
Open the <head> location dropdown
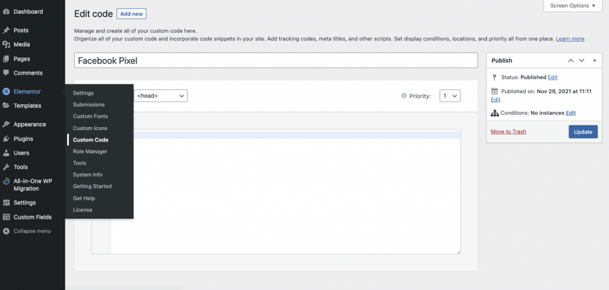tap(161, 96)
